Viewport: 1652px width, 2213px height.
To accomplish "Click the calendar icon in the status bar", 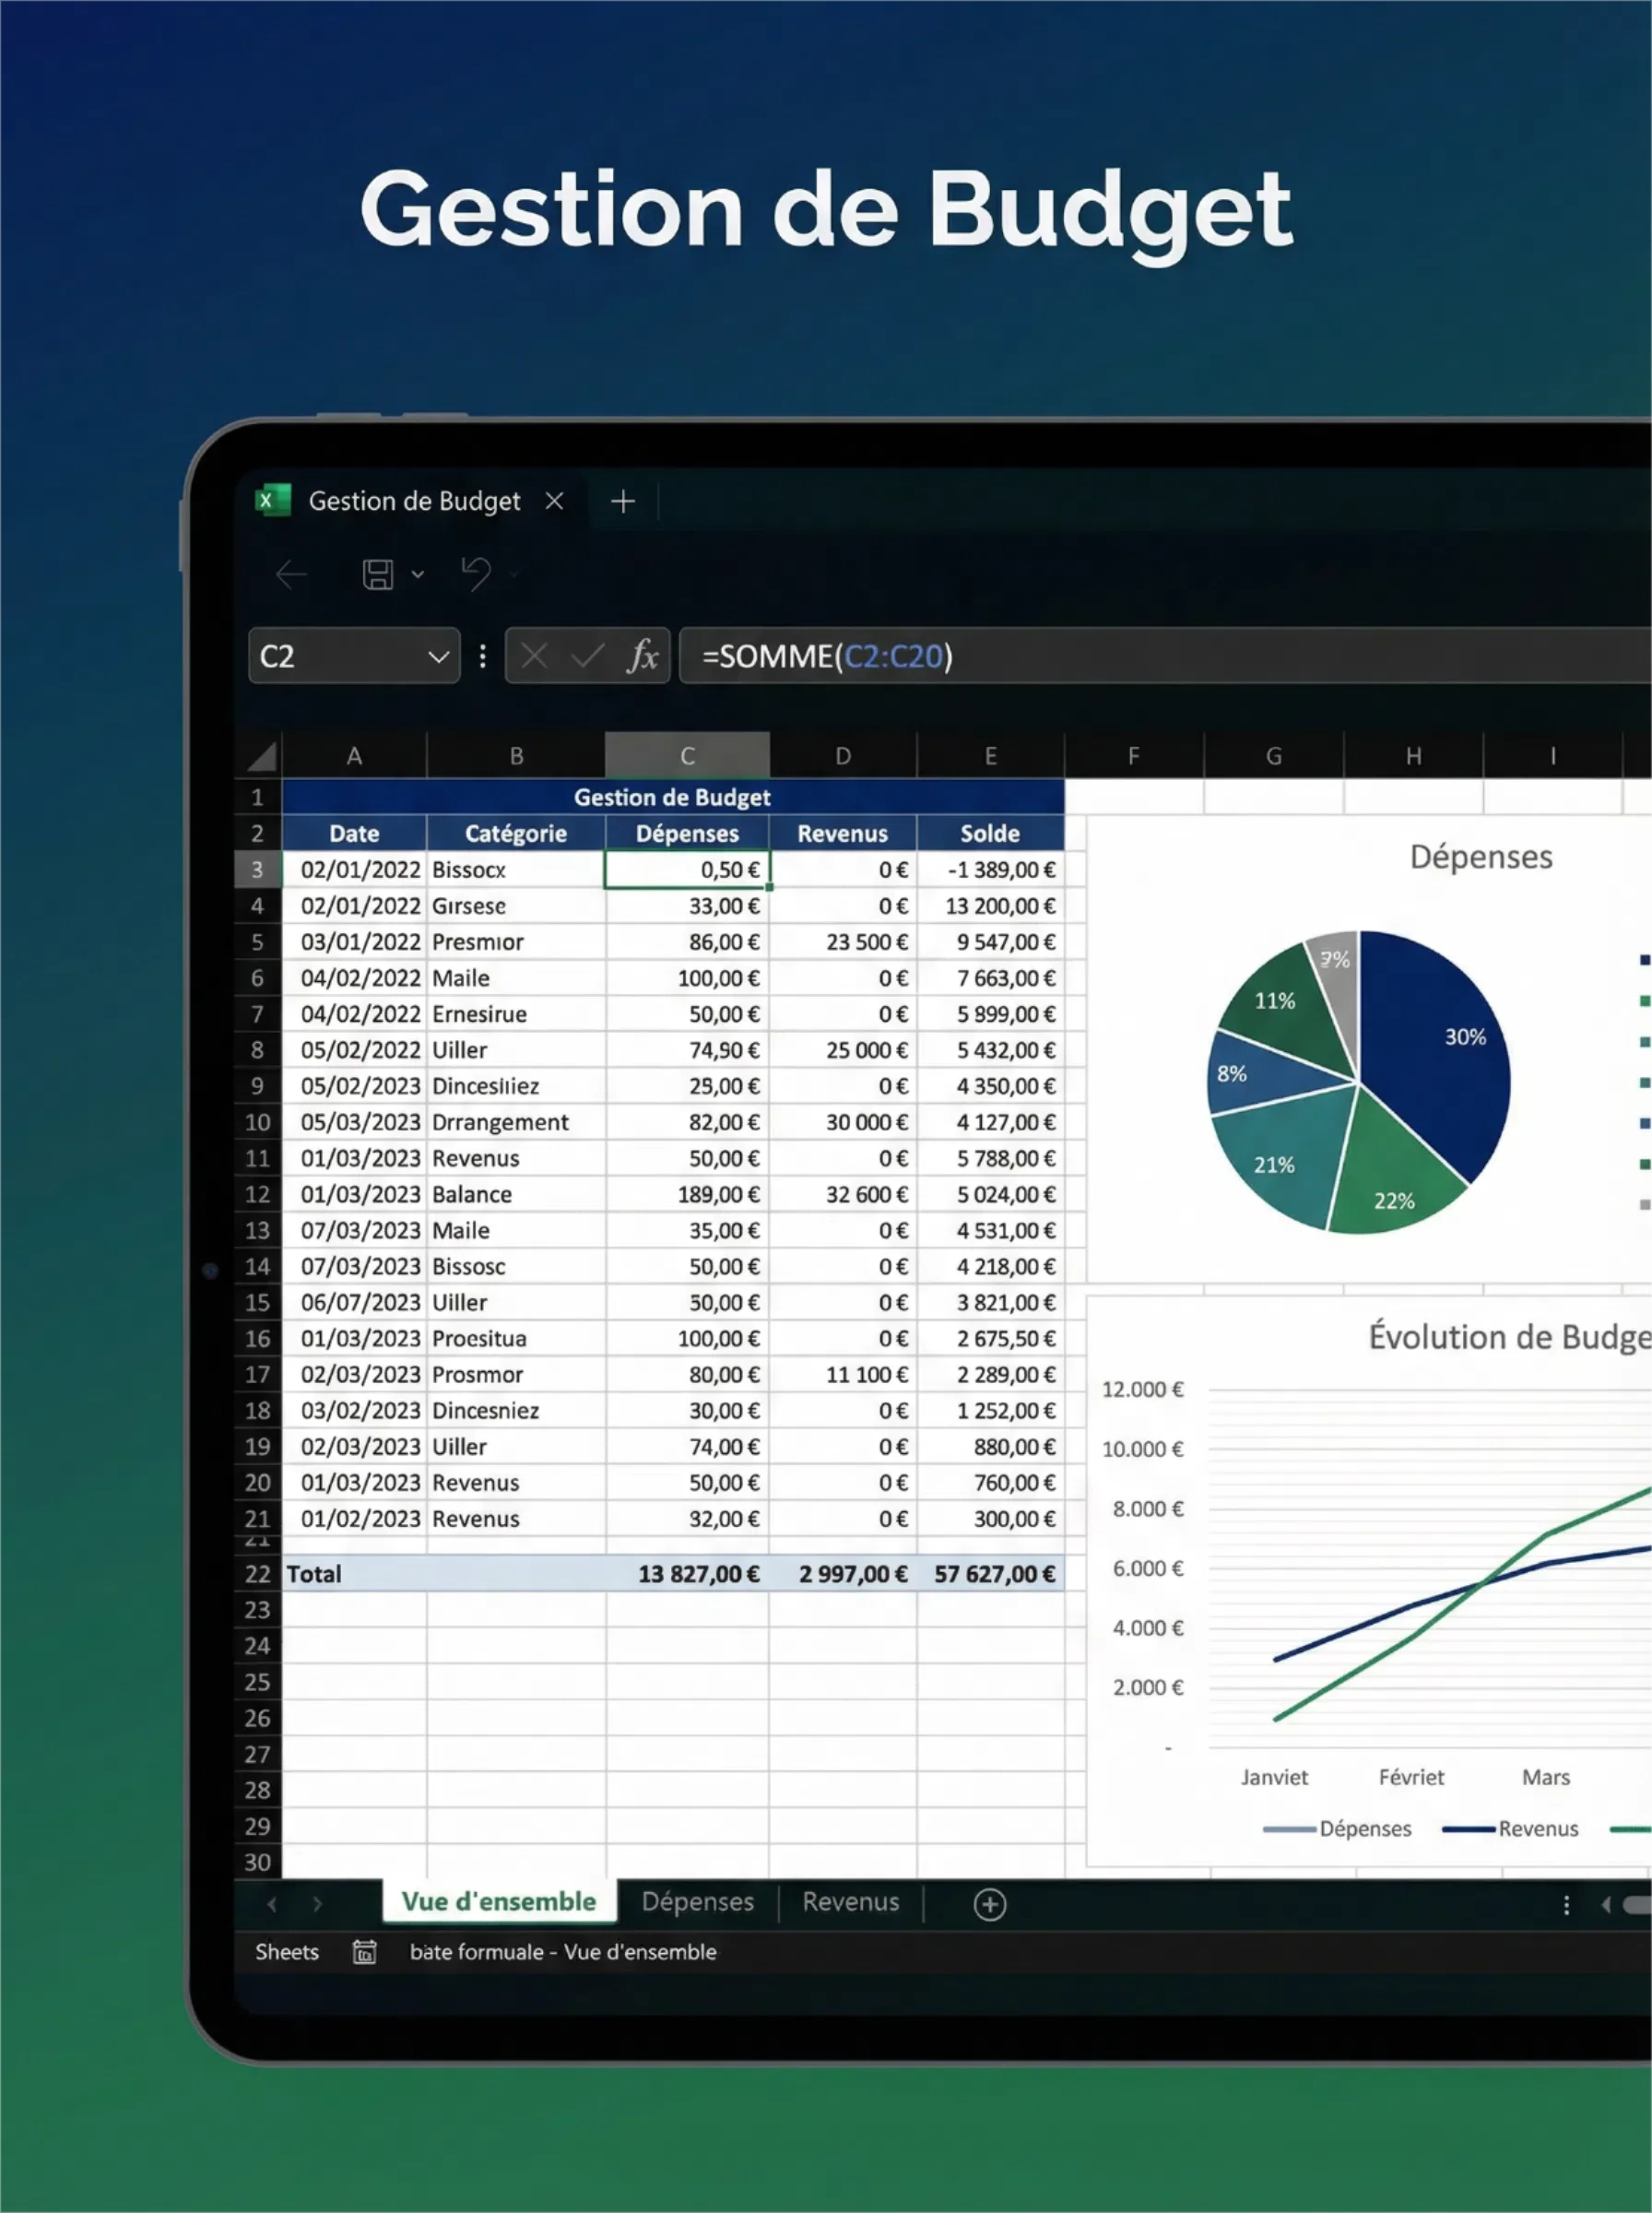I will tap(364, 1951).
